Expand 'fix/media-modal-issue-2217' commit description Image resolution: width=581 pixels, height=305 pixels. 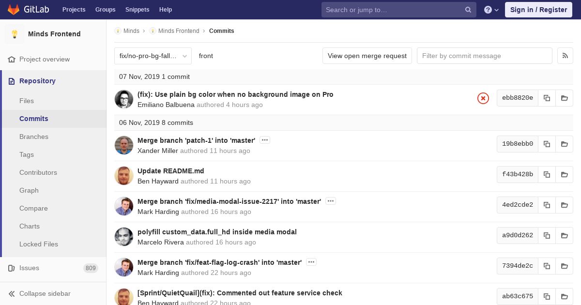[x=330, y=201]
